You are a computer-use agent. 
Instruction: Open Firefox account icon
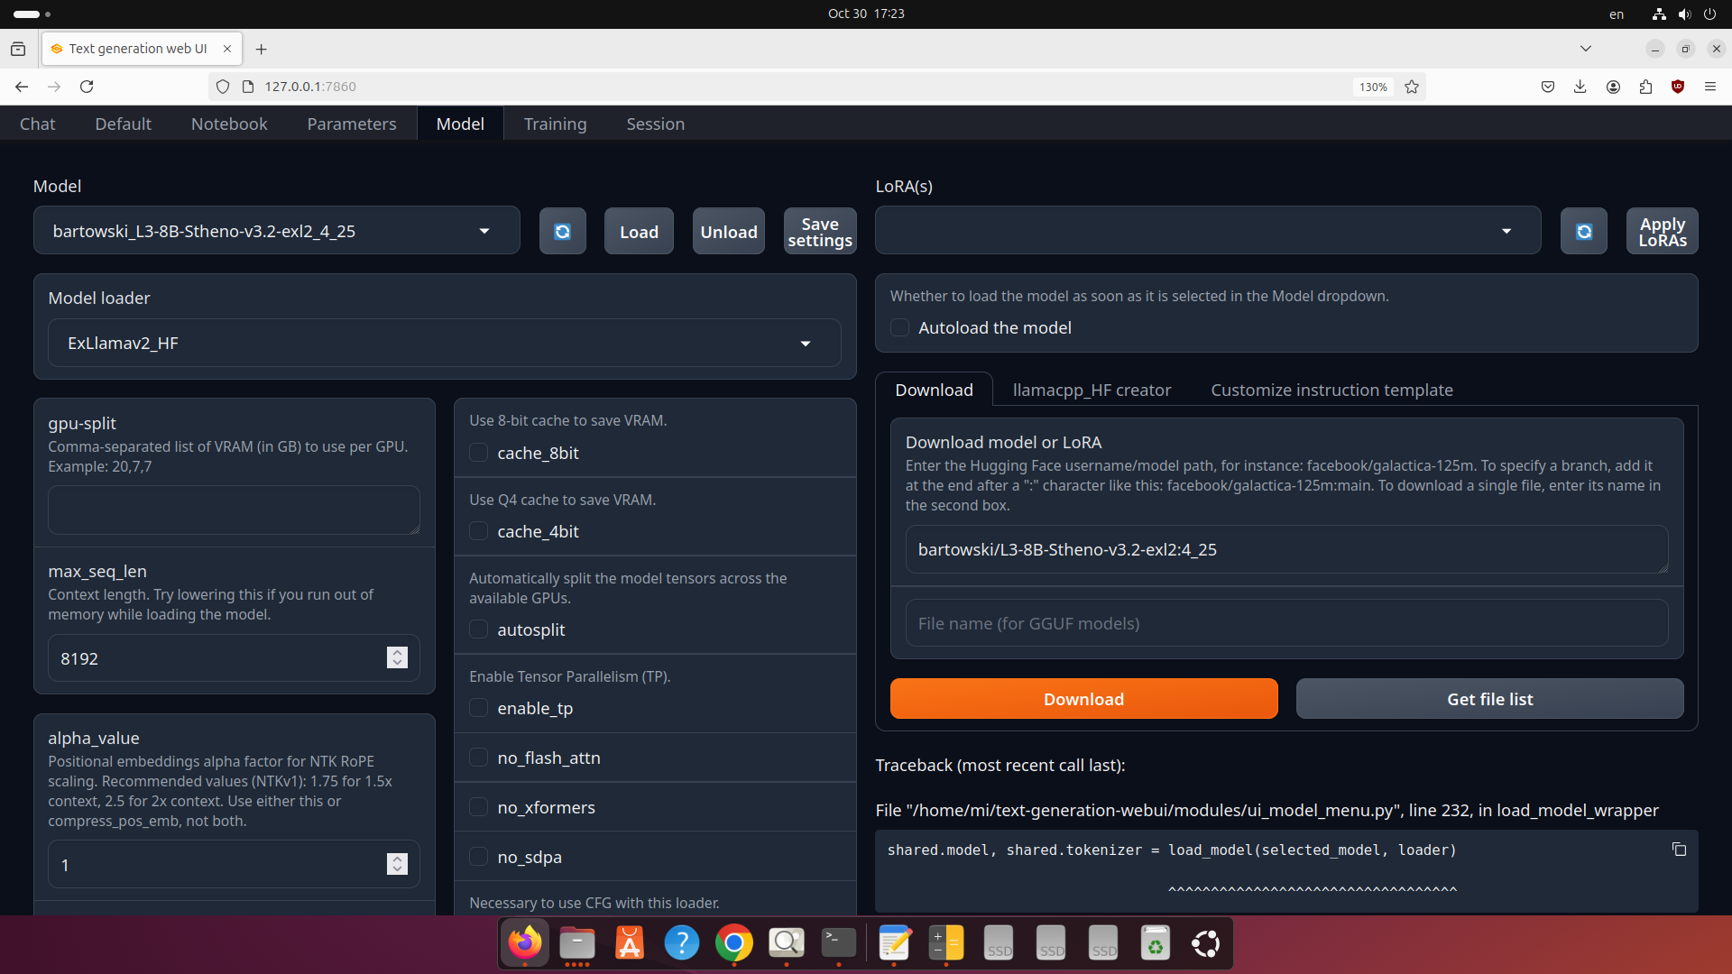coord(1613,87)
